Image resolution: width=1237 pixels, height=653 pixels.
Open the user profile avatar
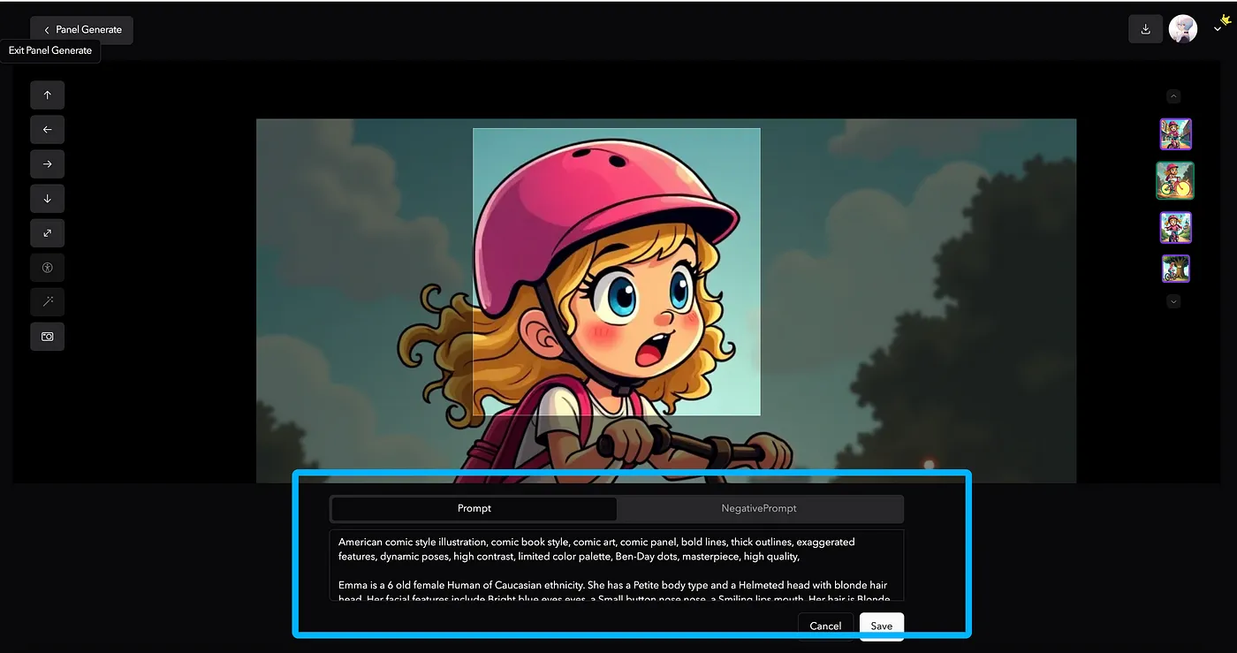[x=1182, y=29]
